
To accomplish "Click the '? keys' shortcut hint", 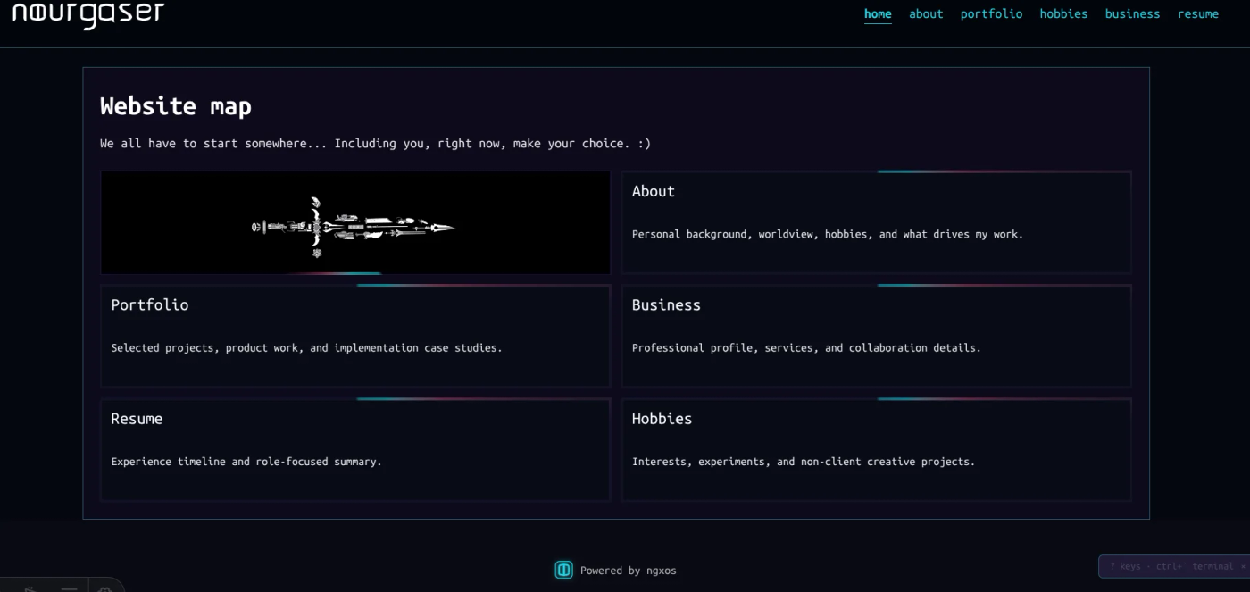I will pyautogui.click(x=1125, y=566).
